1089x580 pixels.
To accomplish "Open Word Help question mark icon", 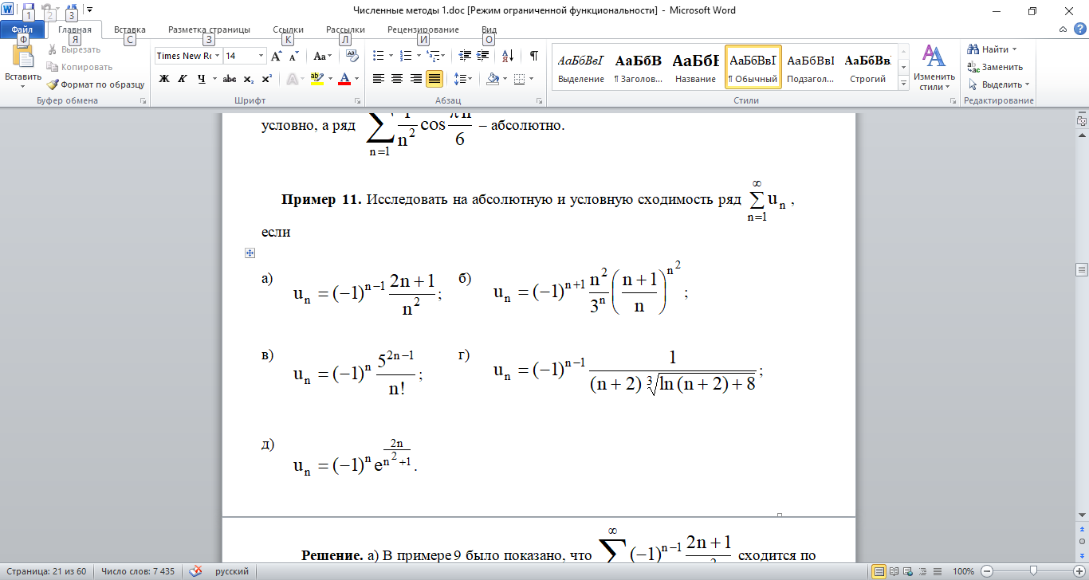I will (1079, 29).
